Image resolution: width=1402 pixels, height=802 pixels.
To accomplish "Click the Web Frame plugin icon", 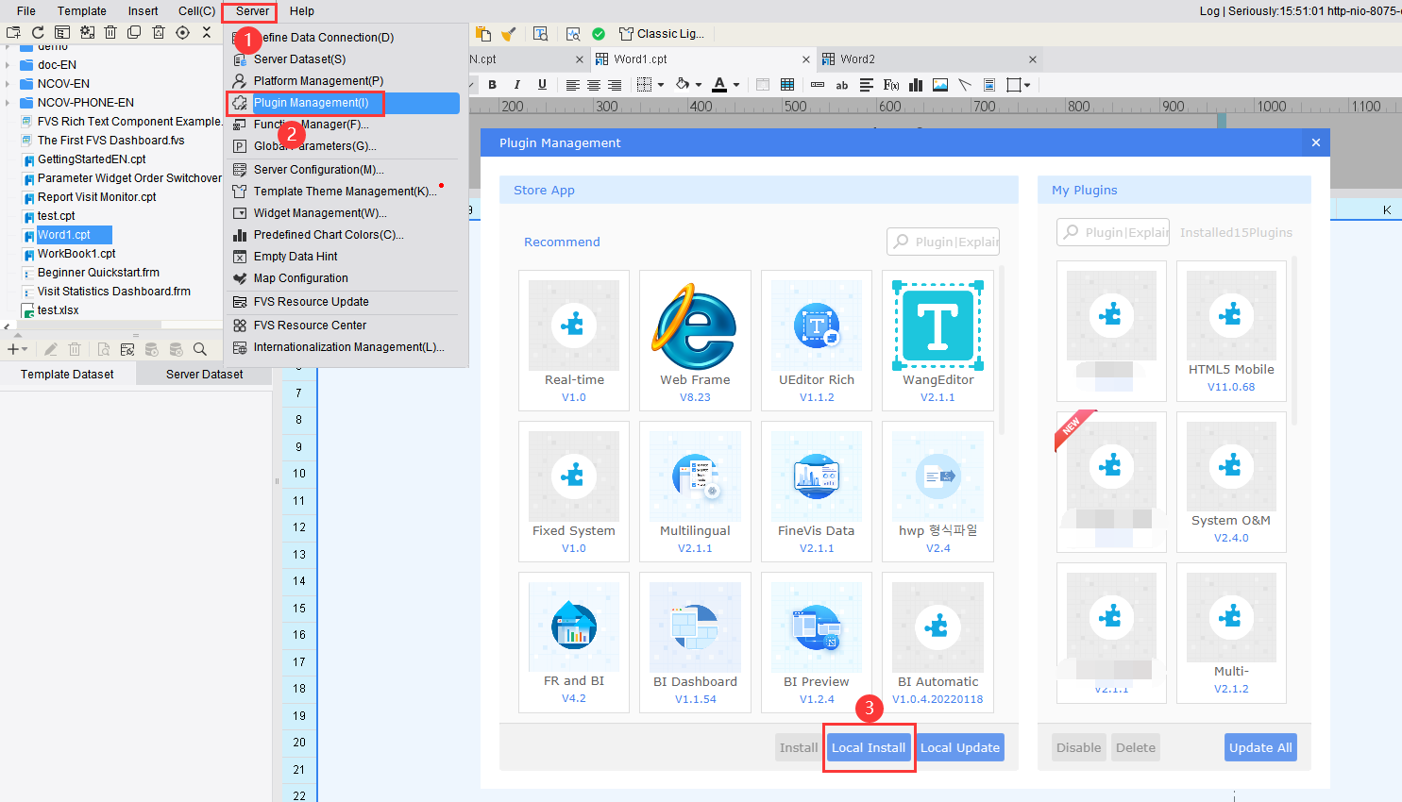I will (695, 326).
